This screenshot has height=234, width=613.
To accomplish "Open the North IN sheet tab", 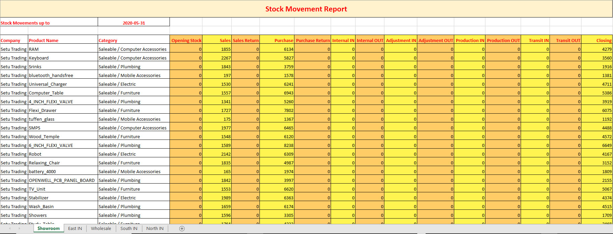I will [x=155, y=229].
